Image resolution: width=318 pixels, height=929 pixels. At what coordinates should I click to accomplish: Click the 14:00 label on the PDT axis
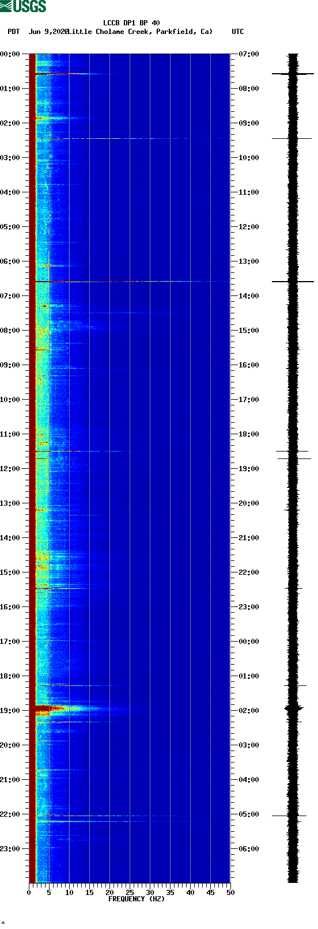point(10,538)
